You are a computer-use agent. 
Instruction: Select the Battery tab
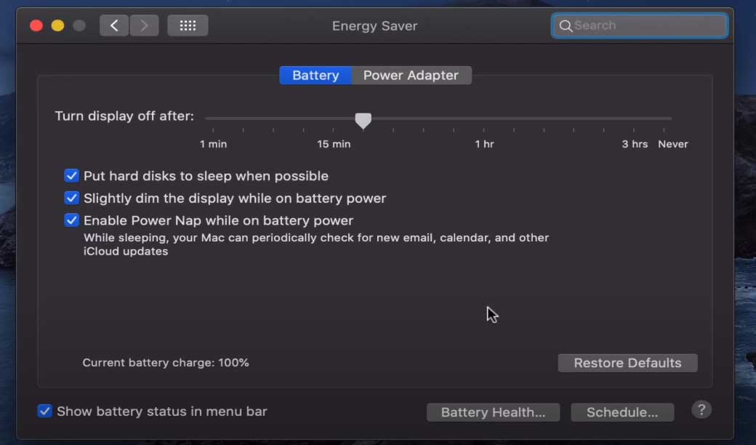click(x=315, y=75)
